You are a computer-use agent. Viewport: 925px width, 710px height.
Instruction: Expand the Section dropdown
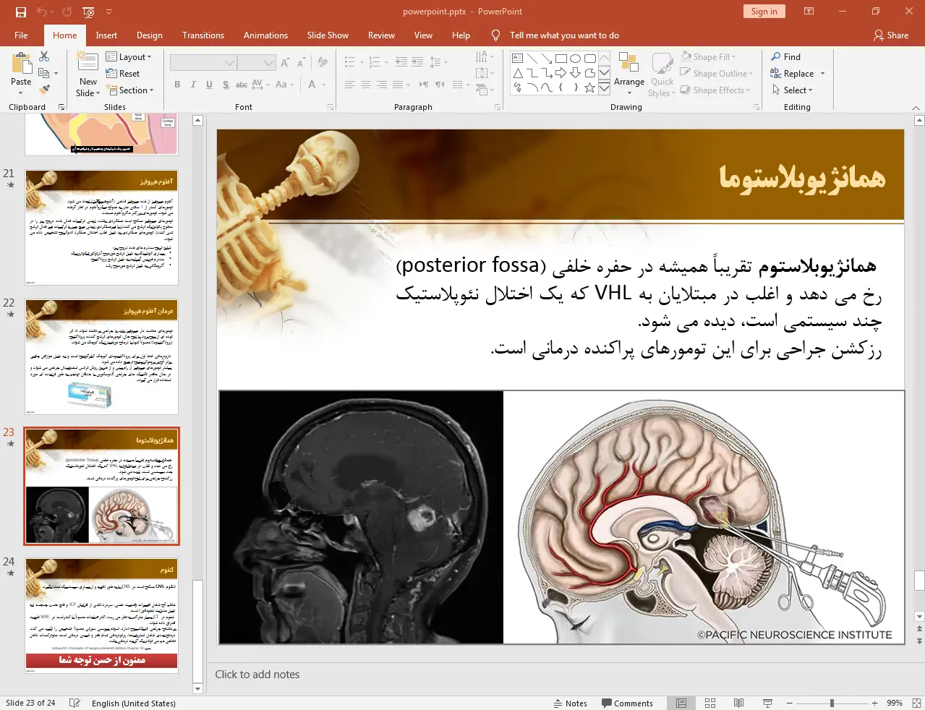pyautogui.click(x=130, y=90)
